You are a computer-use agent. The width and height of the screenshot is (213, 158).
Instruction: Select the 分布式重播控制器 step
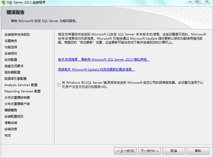click(17, 97)
